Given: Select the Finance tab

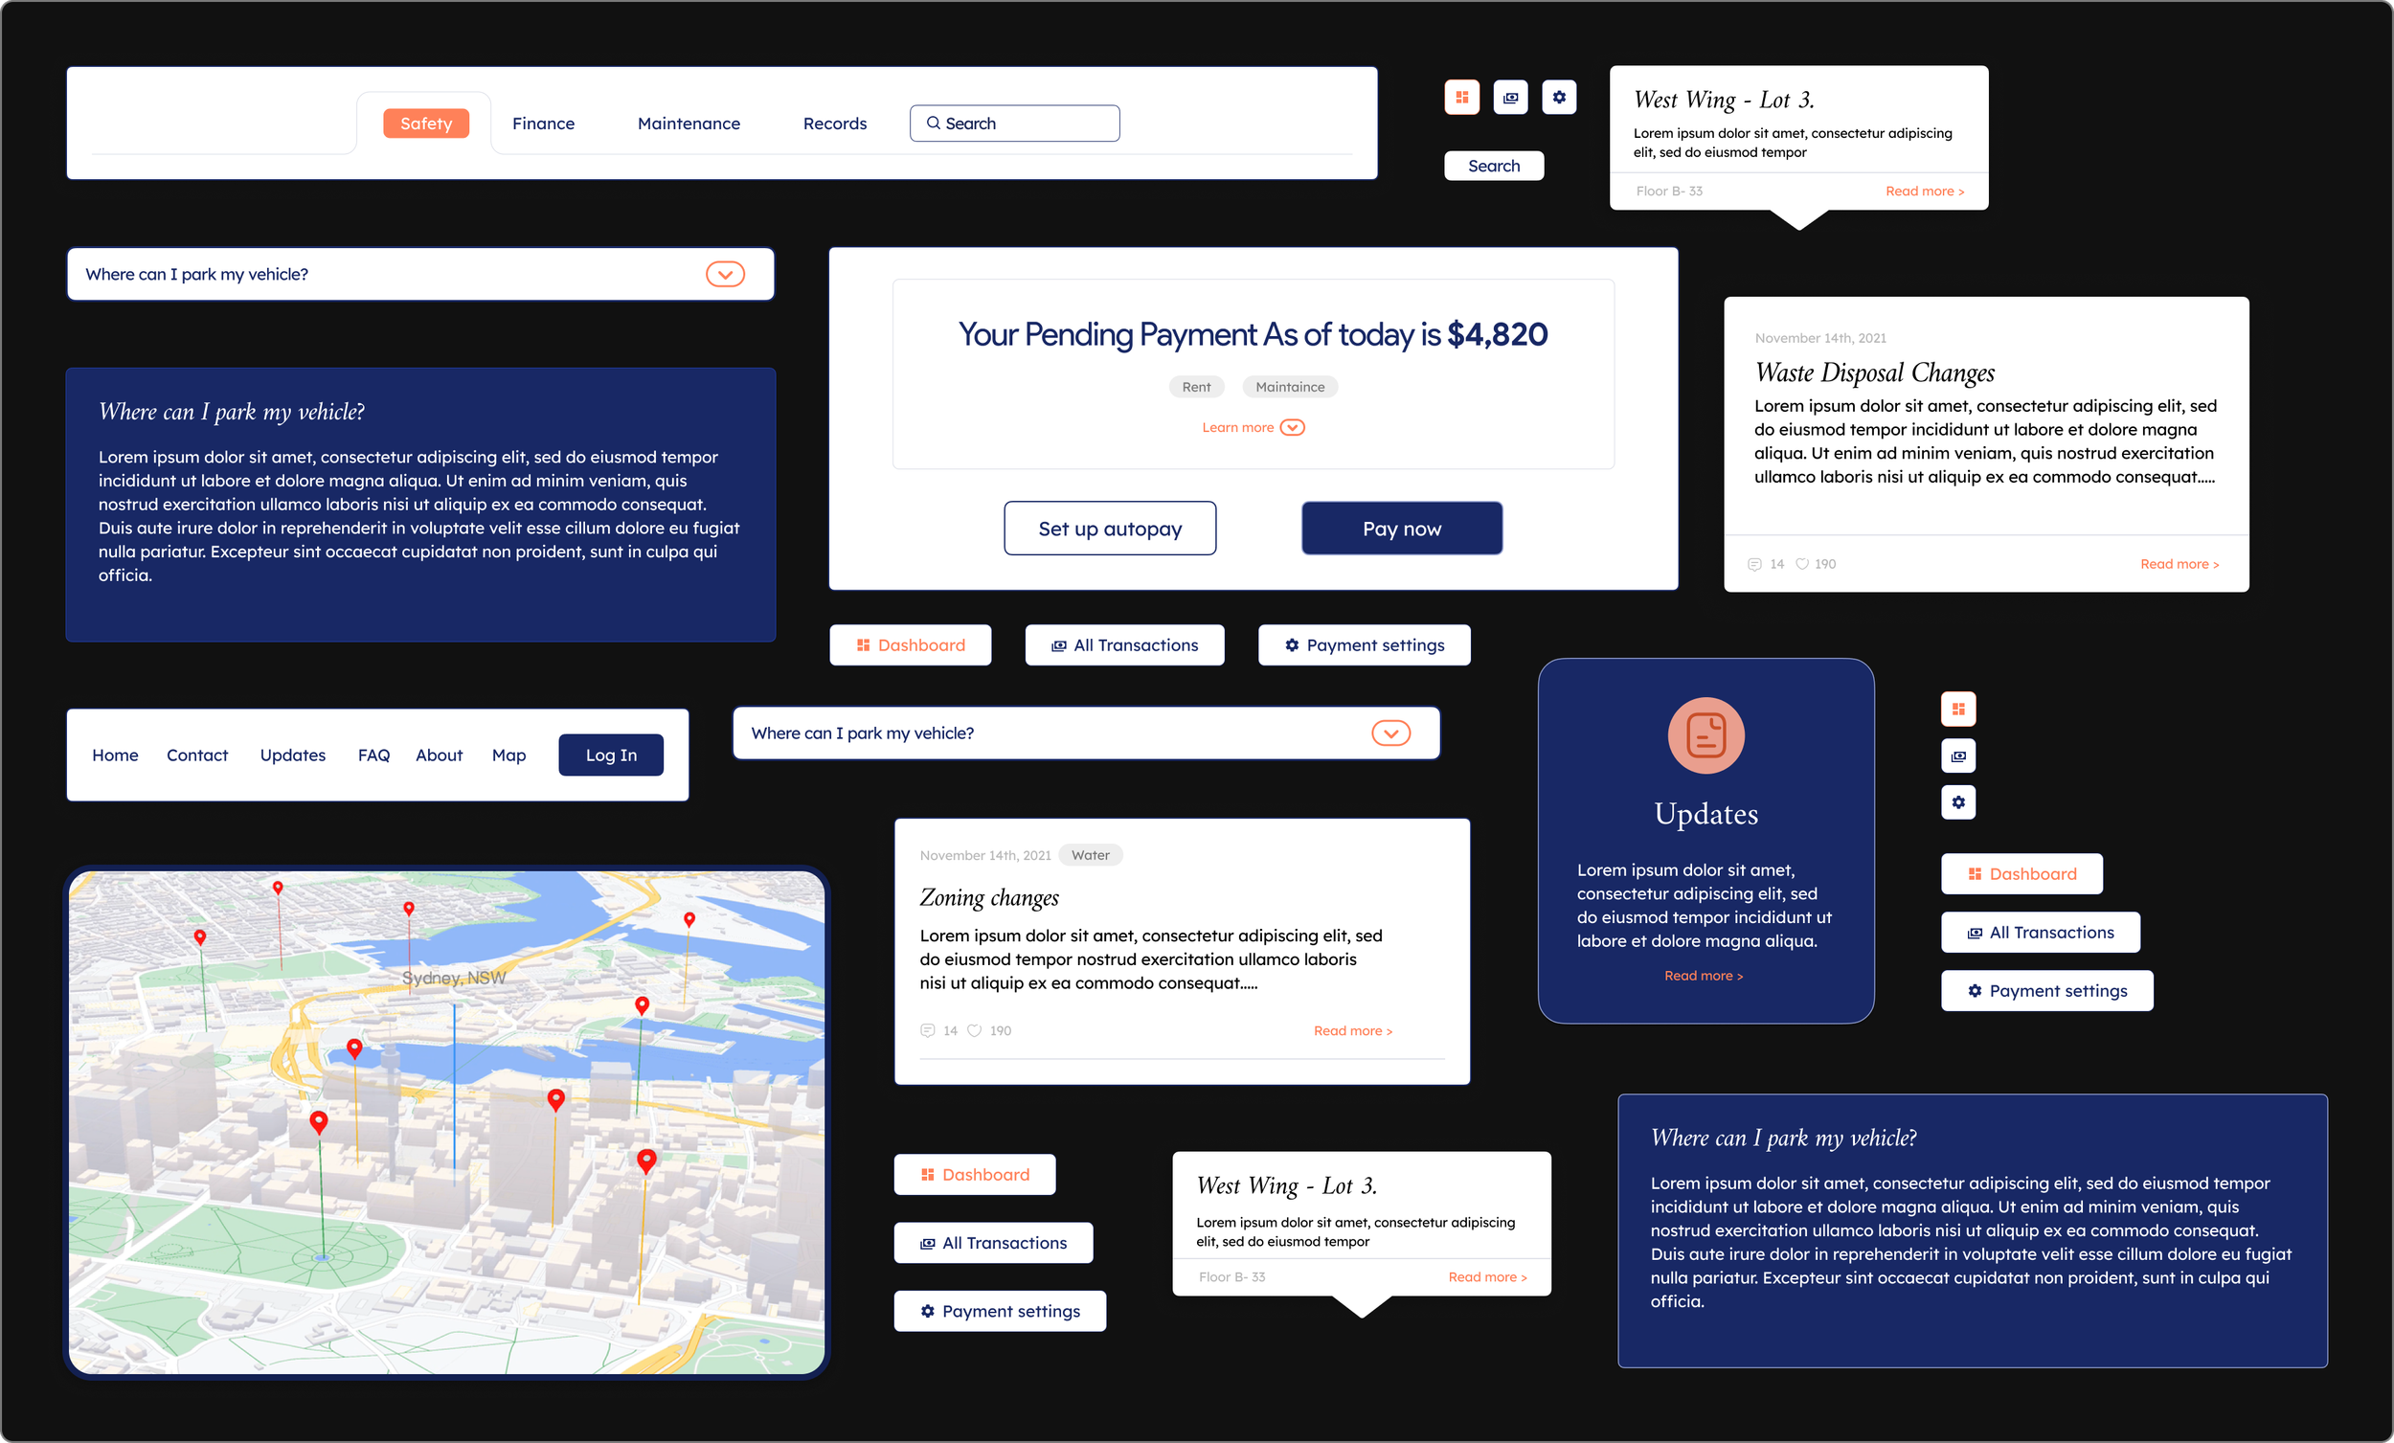Looking at the screenshot, I should (x=543, y=124).
